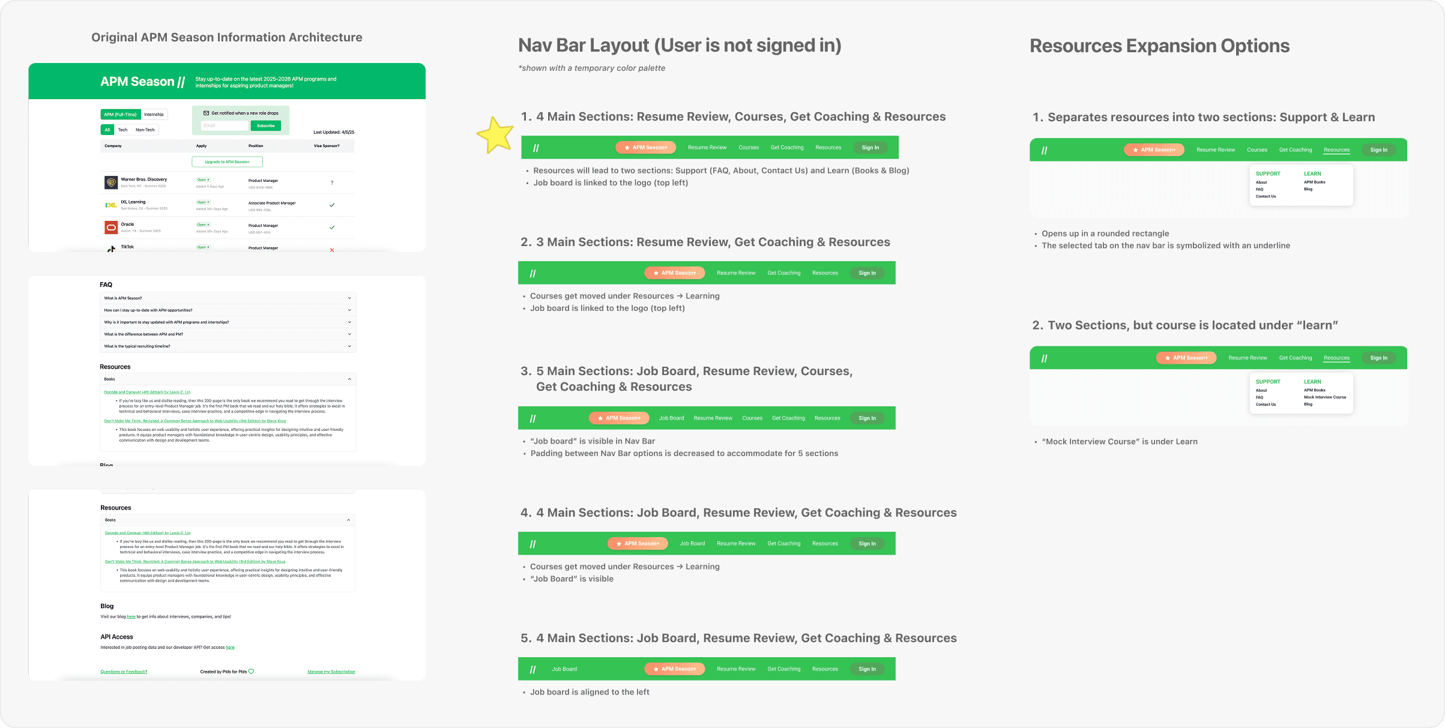Image resolution: width=1445 pixels, height=728 pixels.
Task: Click the yellow star beside option 1
Action: pos(495,135)
